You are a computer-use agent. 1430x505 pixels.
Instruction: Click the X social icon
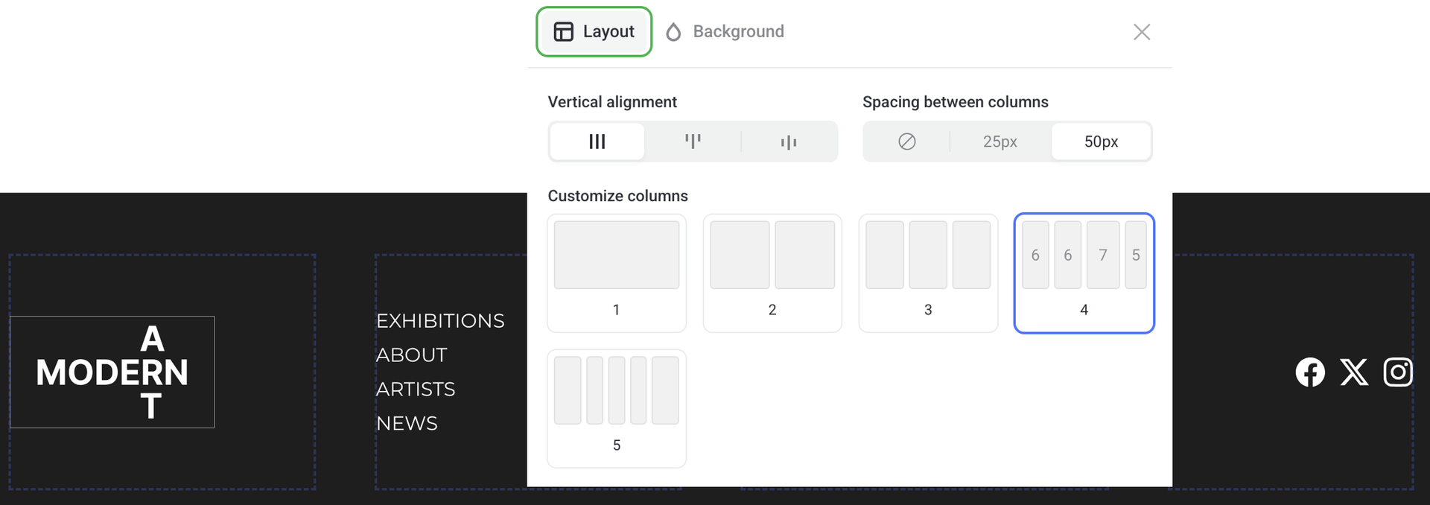click(1354, 372)
